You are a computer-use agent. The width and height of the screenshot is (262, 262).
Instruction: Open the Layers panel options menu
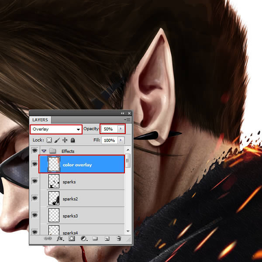[128, 120]
